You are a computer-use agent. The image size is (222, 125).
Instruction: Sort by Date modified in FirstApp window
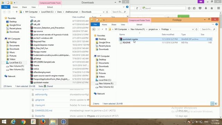168,34
